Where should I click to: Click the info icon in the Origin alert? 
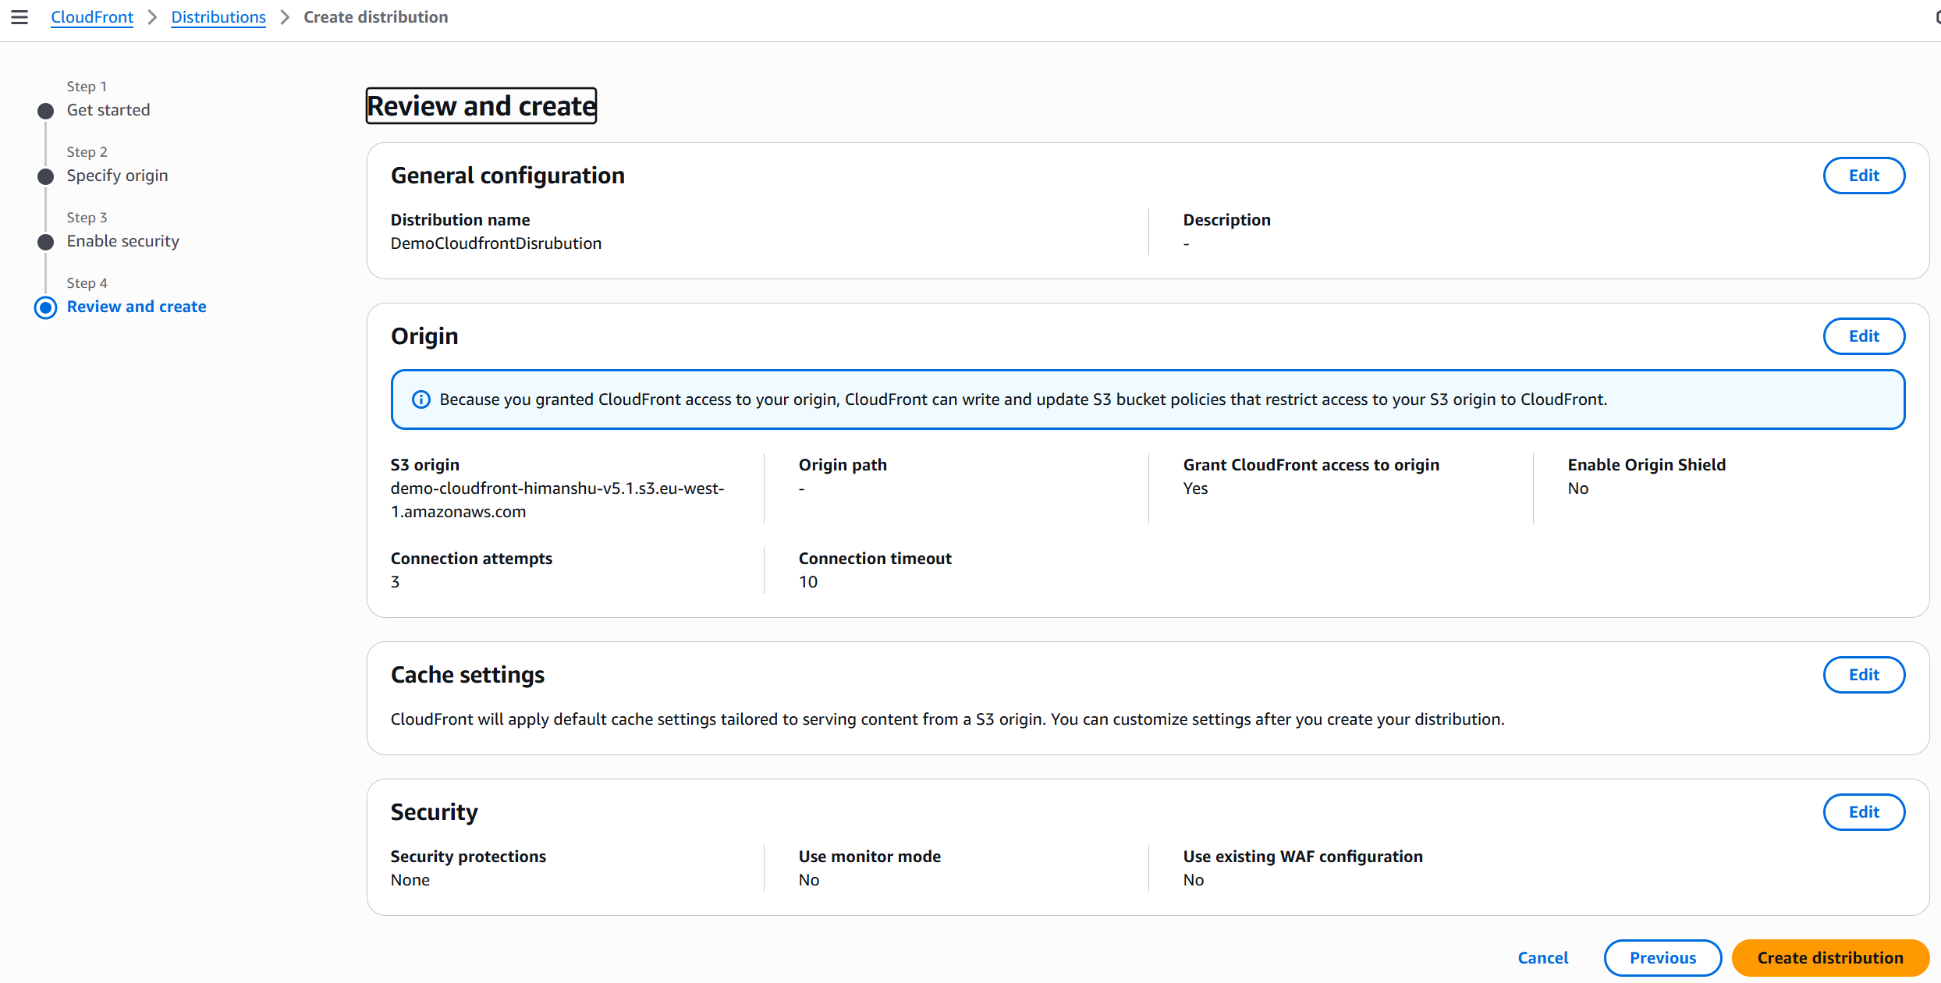click(x=420, y=399)
